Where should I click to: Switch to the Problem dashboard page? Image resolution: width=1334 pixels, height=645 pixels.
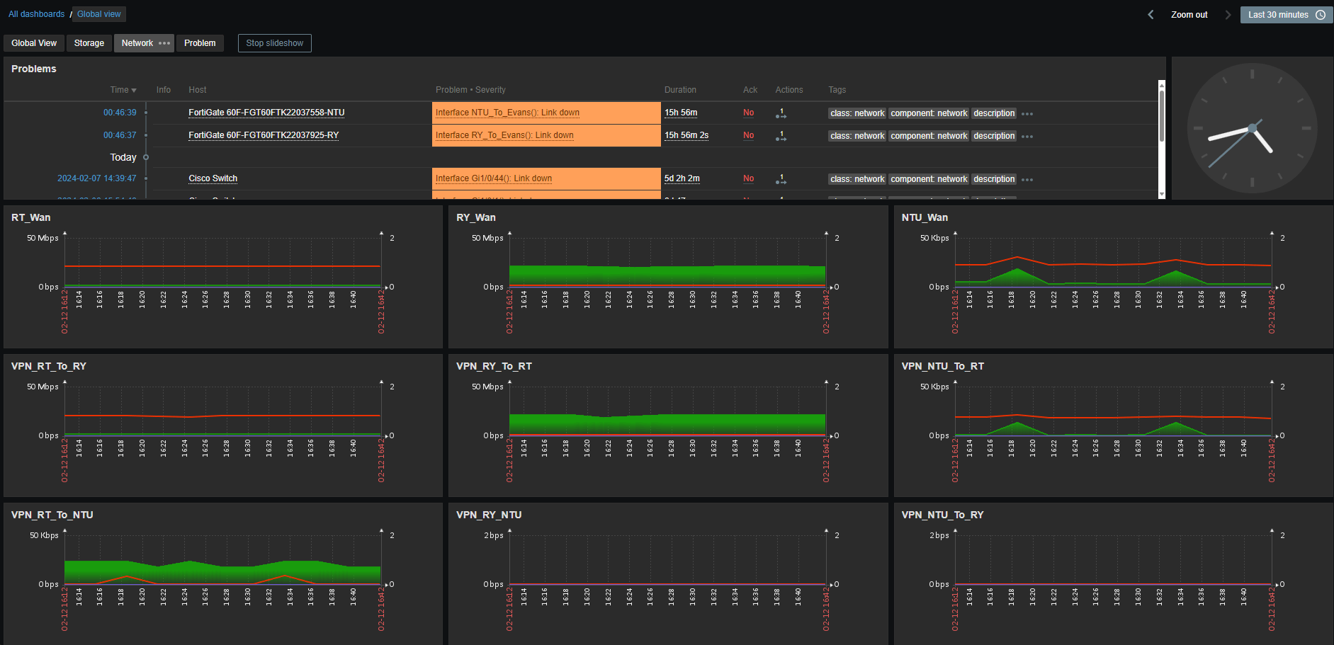click(x=200, y=43)
